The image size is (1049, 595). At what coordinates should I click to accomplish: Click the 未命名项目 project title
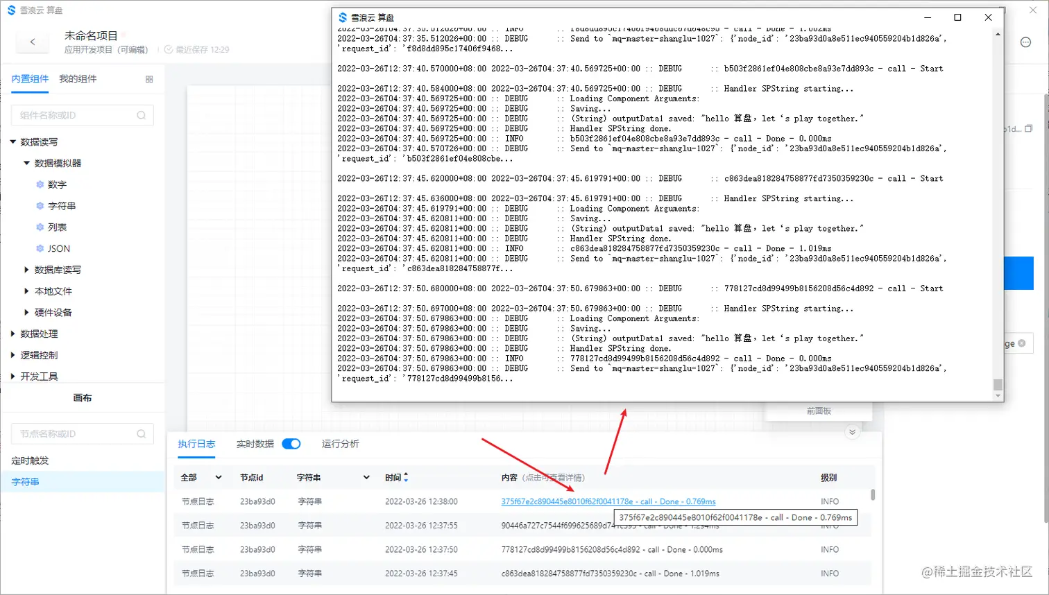pos(91,35)
